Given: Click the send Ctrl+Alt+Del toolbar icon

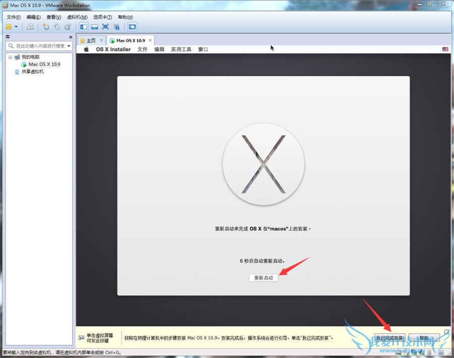Looking at the screenshot, I should (30, 27).
